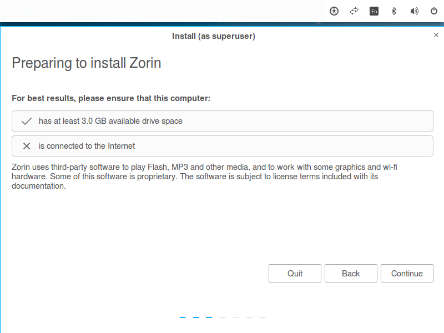Open the network connection indicator
The image size is (444, 333).
(x=354, y=11)
